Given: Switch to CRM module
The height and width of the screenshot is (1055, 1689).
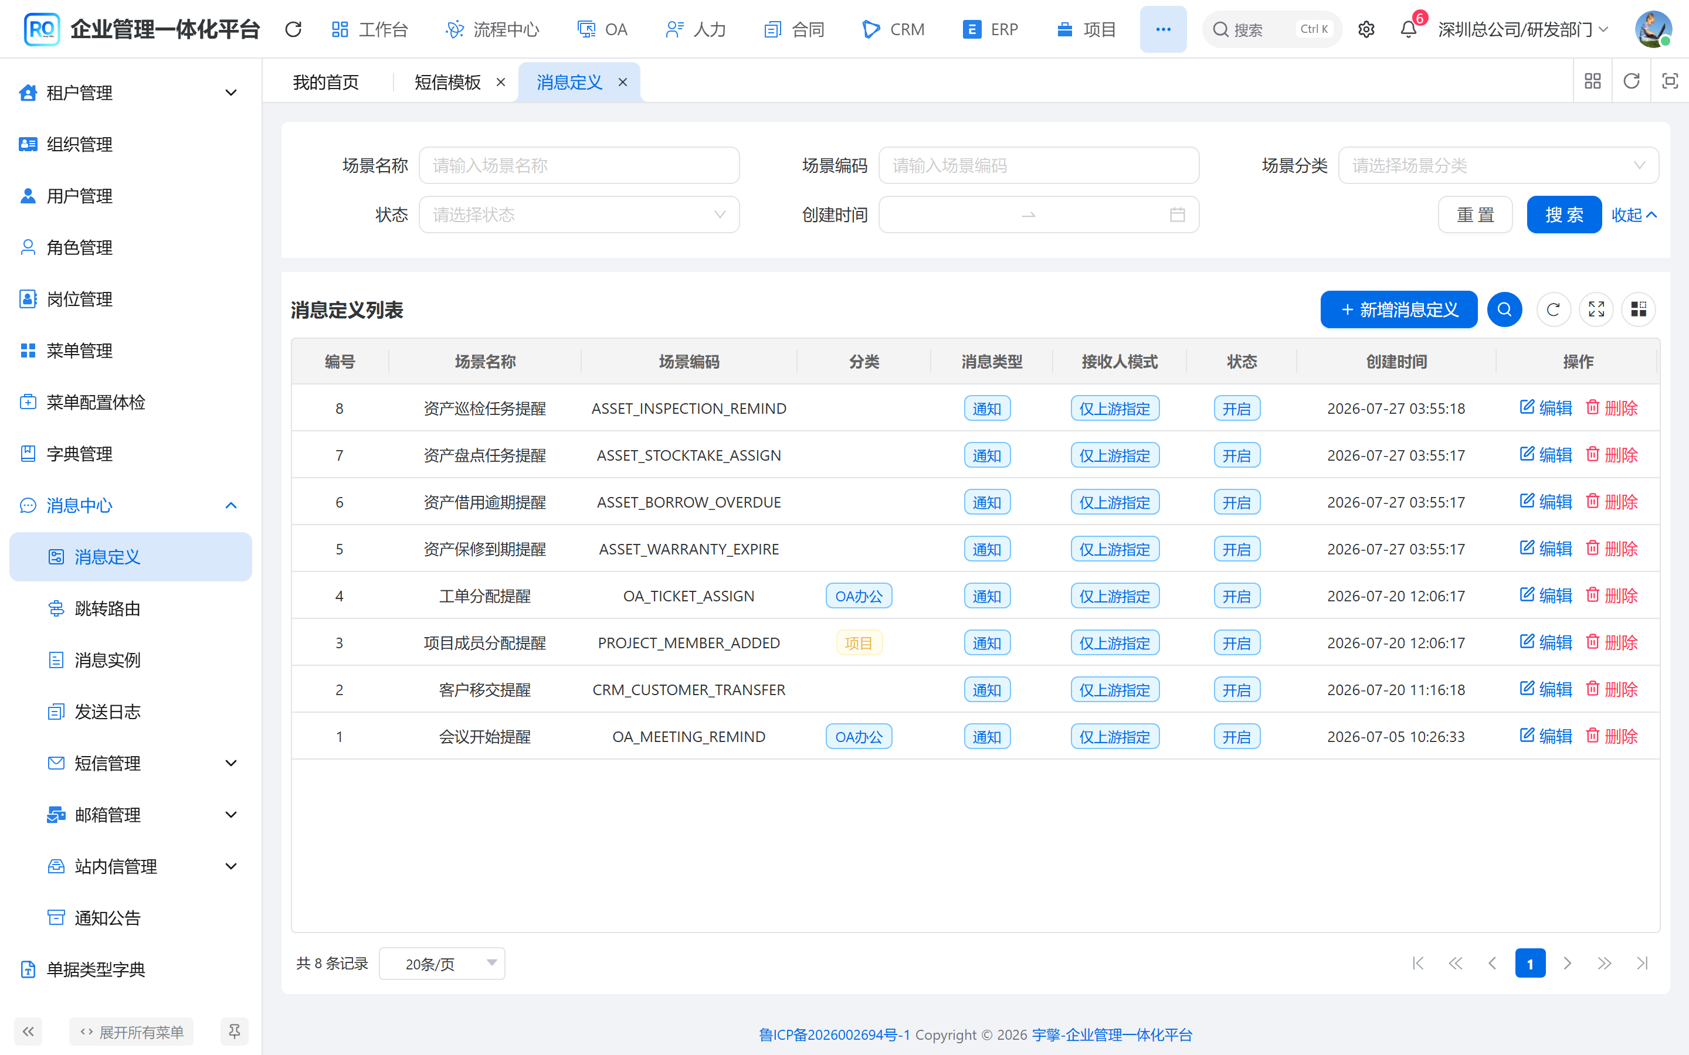Looking at the screenshot, I should (x=893, y=29).
